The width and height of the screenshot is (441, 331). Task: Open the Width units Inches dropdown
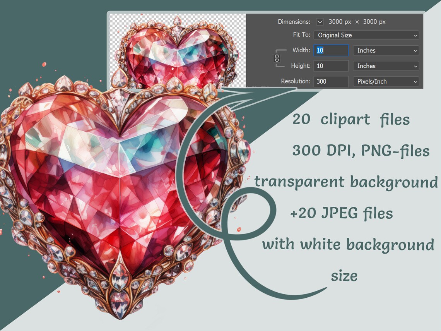(386, 50)
